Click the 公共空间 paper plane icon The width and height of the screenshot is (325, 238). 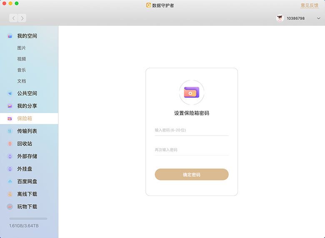(10, 93)
